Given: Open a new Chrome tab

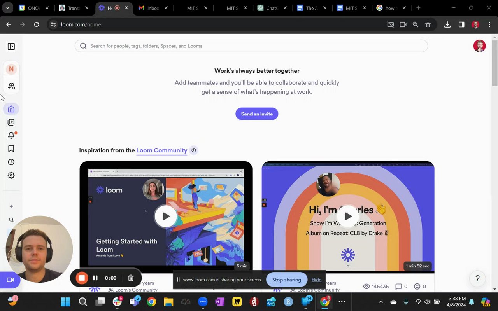Looking at the screenshot, I should click(418, 8).
